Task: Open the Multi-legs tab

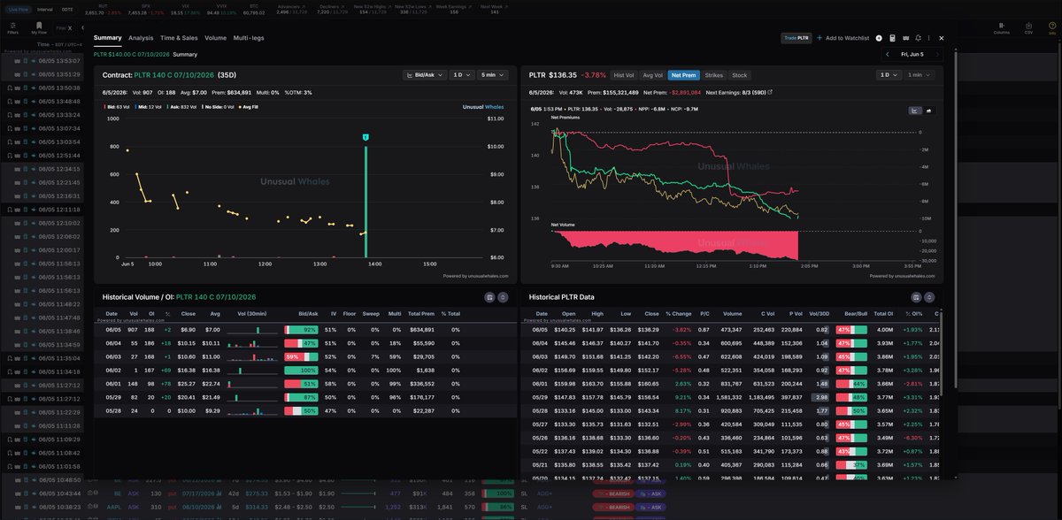Action: (249, 38)
